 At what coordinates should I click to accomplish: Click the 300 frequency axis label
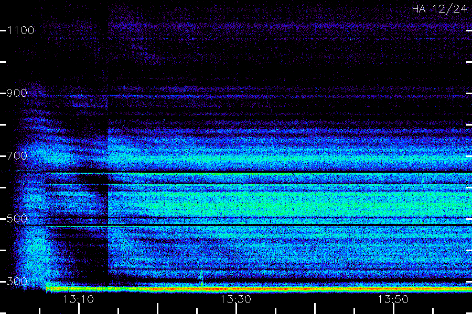(17, 282)
